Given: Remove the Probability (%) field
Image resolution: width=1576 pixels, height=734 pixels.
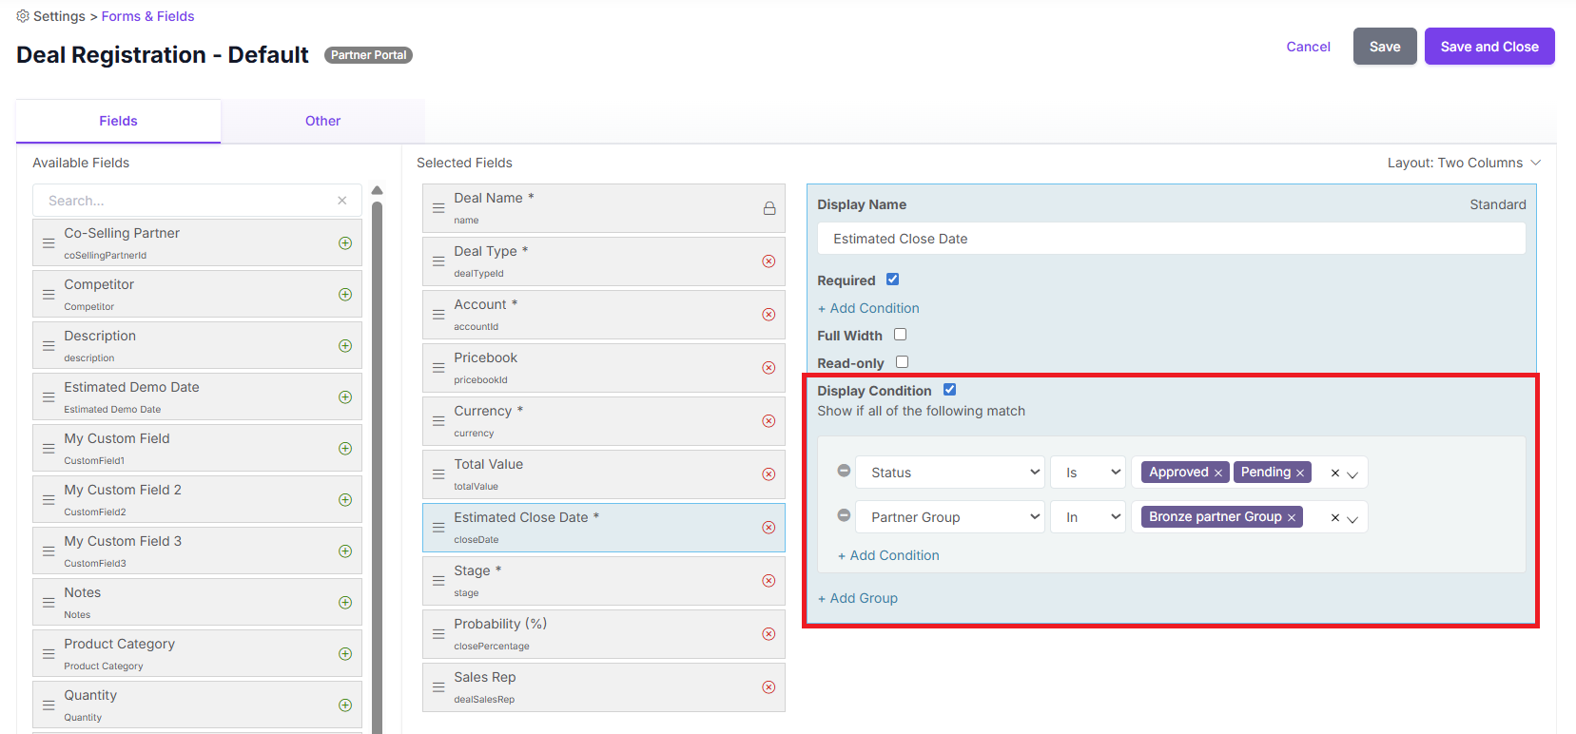Looking at the screenshot, I should click(x=769, y=634).
